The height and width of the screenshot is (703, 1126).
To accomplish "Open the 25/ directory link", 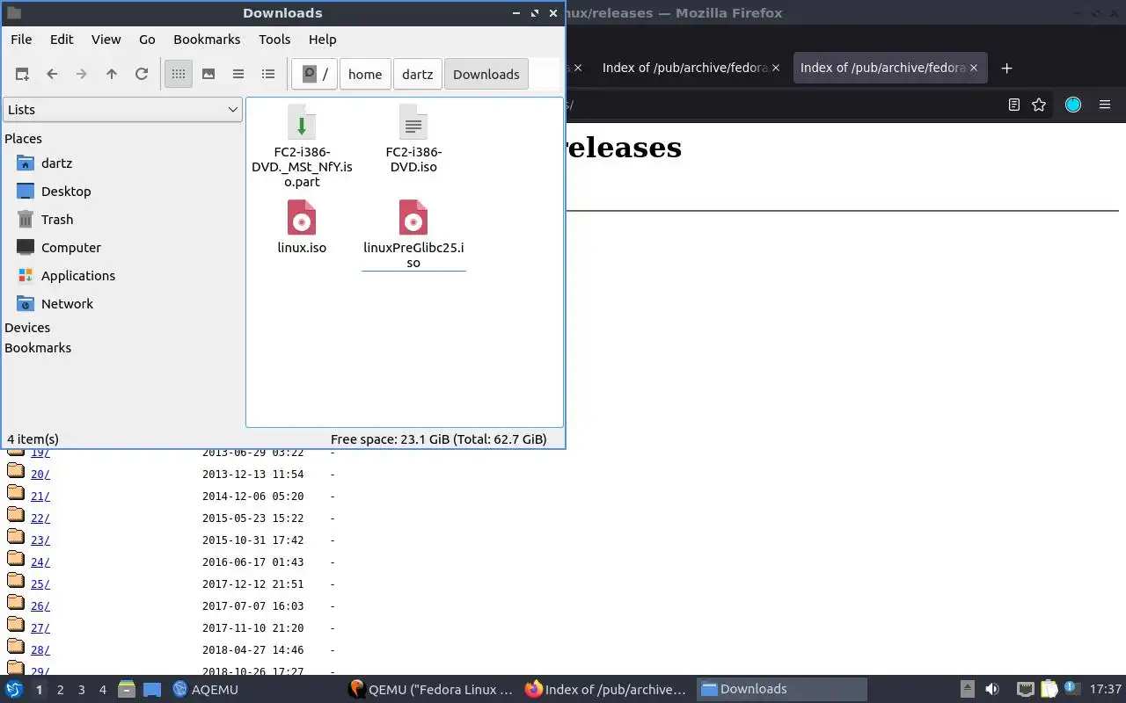I will coord(40,584).
